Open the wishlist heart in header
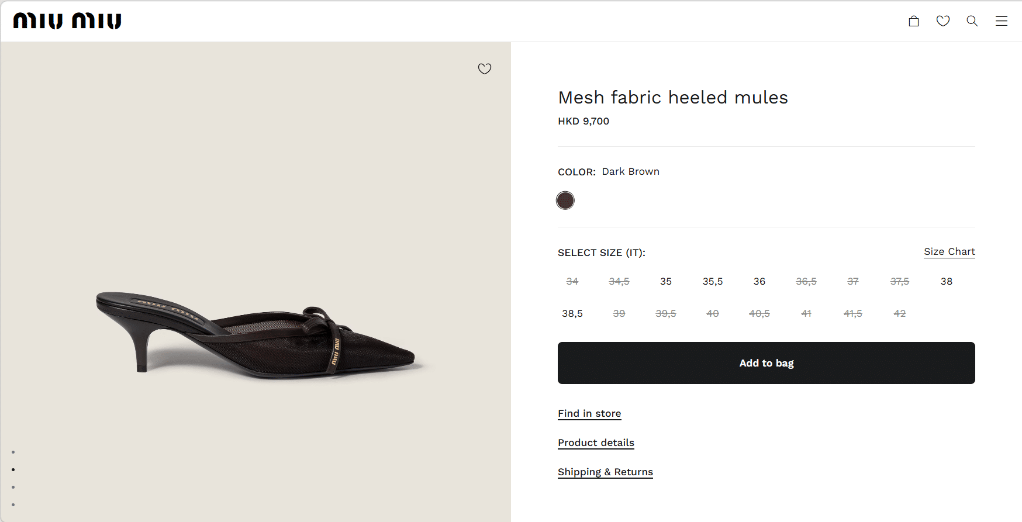This screenshot has height=522, width=1022. pyautogui.click(x=943, y=21)
